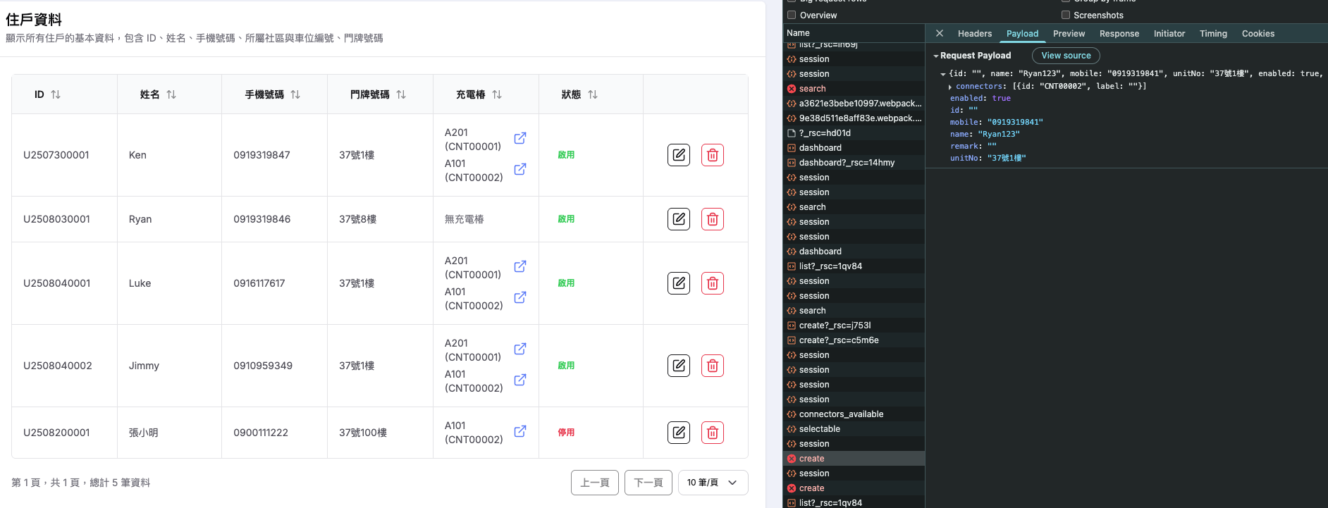This screenshot has height=508, width=1328.
Task: Switch to the Response tab
Action: (1119, 34)
